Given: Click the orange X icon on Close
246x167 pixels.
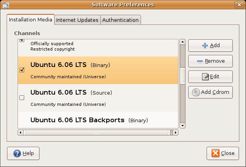Looking at the screenshot, I should 216,153.
